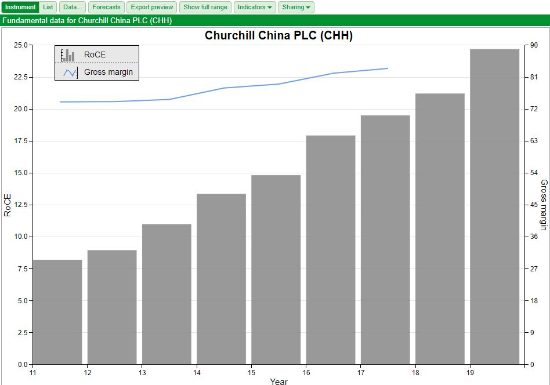Click the RoCE bar for year 14
The image size is (550, 385).
221,279
